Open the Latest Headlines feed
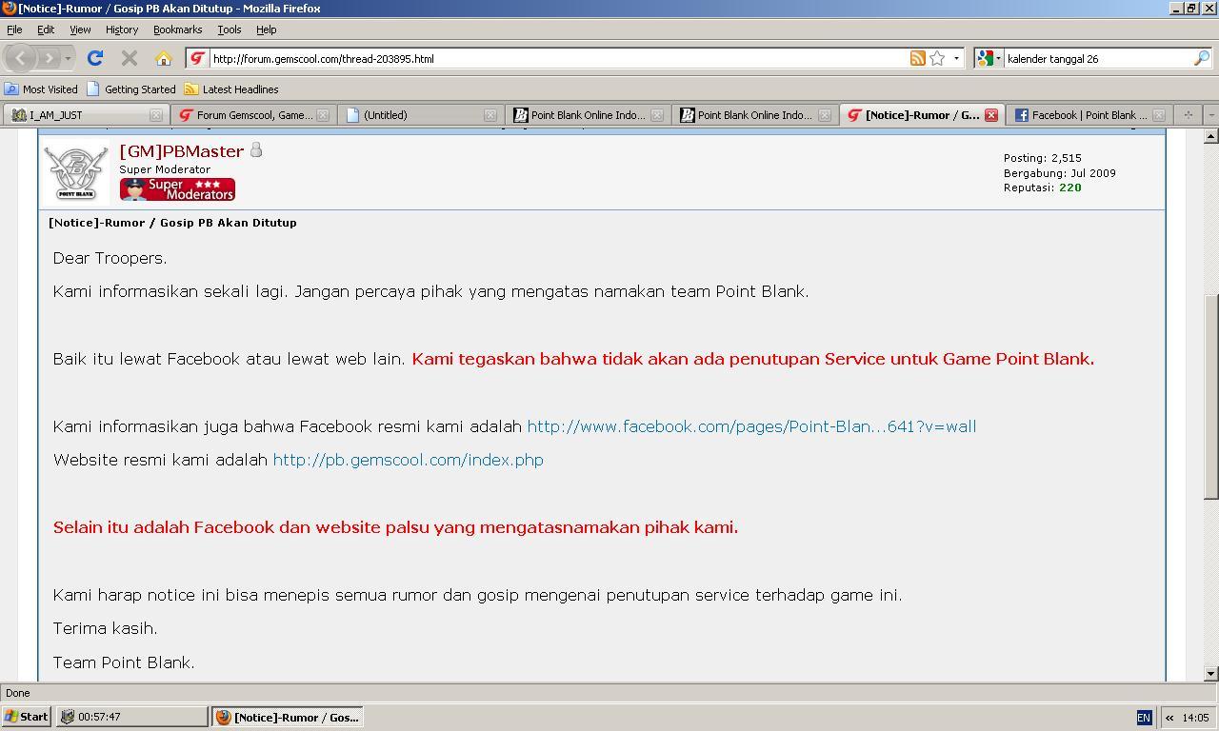The image size is (1219, 731). [231, 89]
